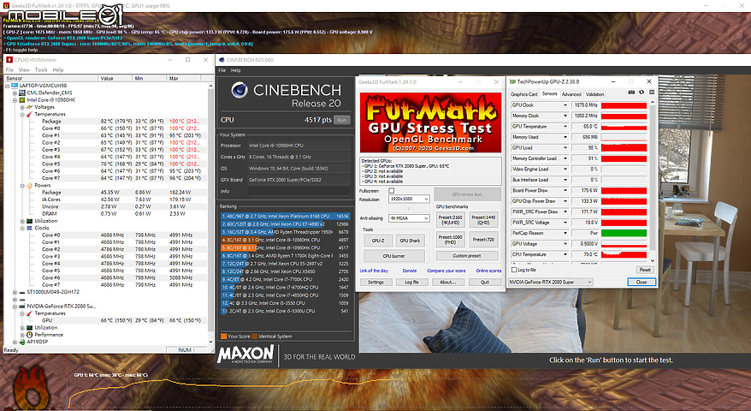Click the CML Defender_CMS motherboard icon
Viewport: 751px width, 411px height.
[22, 93]
